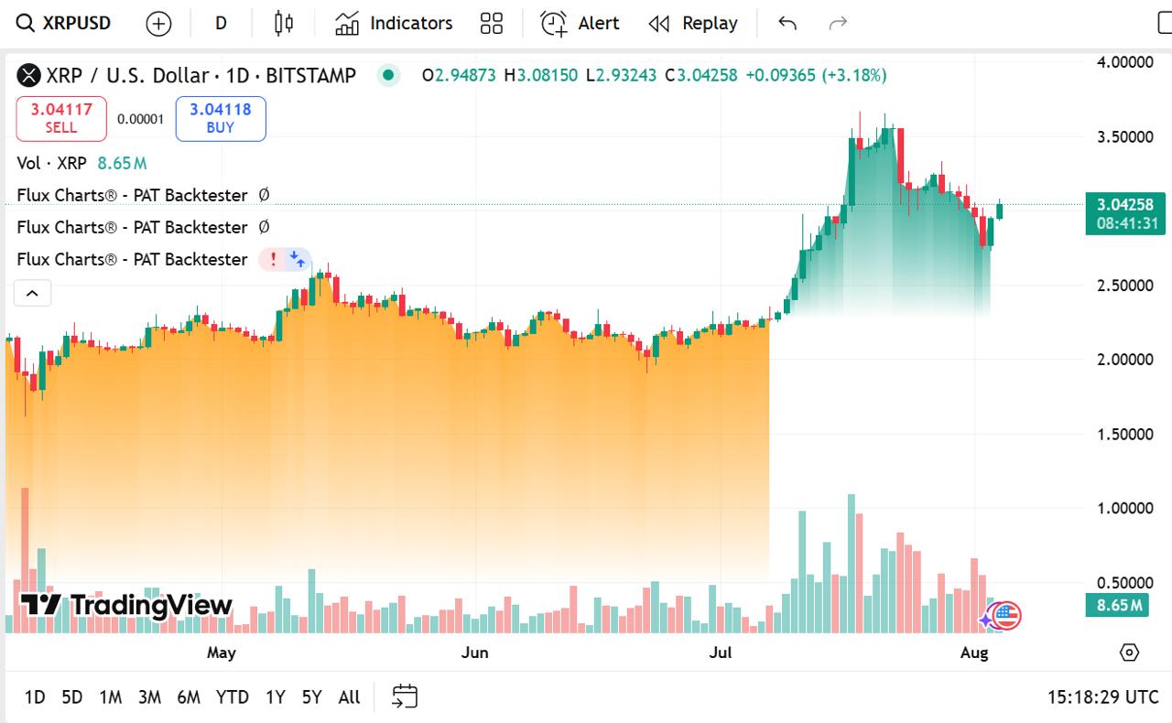Click the blue BUY button
The height and width of the screenshot is (723, 1172).
pos(221,118)
